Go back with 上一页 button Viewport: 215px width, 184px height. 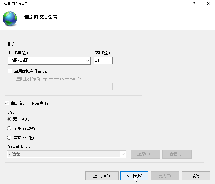[102, 176]
